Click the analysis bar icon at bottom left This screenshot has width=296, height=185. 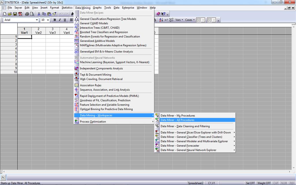(x=3, y=177)
